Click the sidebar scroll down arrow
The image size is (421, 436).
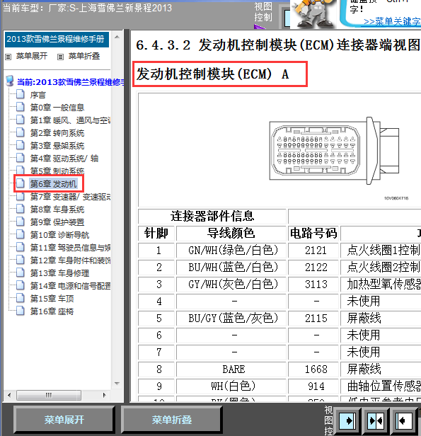(x=117, y=384)
